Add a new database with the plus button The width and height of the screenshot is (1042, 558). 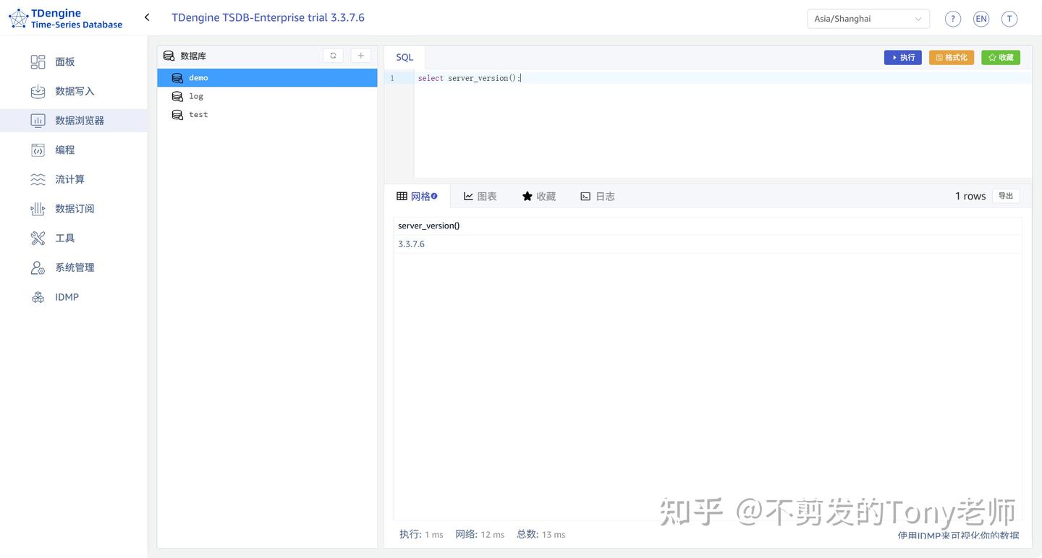coord(361,56)
